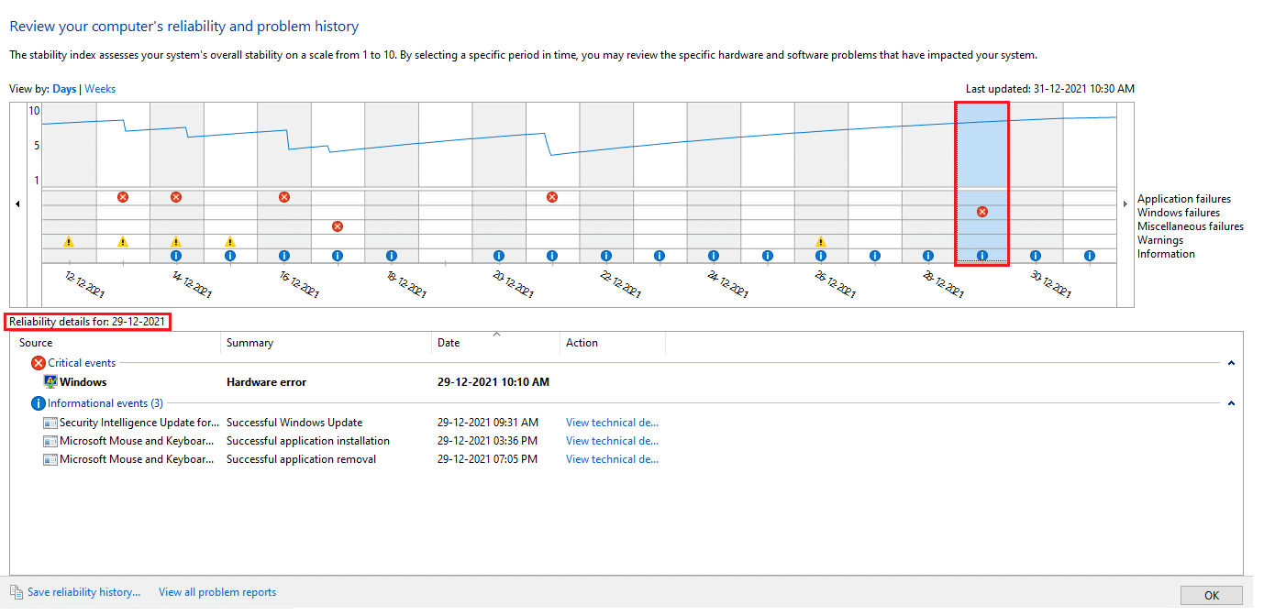Select the warning icon on 12-12-2021
The width and height of the screenshot is (1264, 616).
(x=69, y=242)
